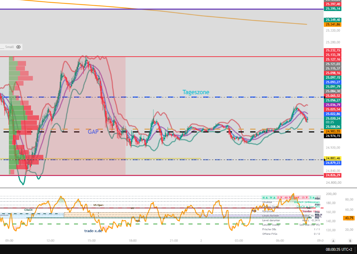The image size is (357, 254).
Task: Click the green 25.395,14 price label
Action: pos(333,9)
